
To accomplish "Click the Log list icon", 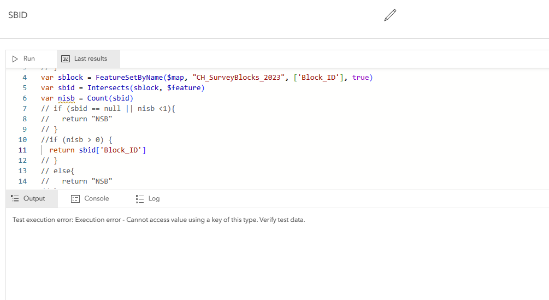I will tap(140, 198).
